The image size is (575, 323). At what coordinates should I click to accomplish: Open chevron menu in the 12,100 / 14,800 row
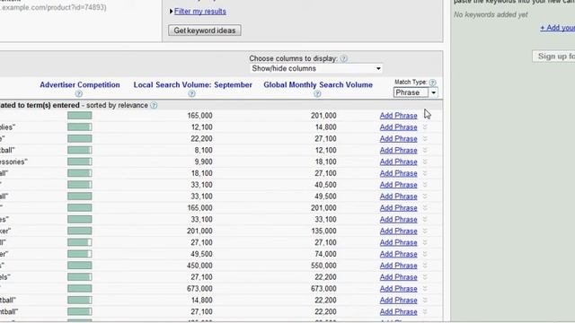click(x=425, y=127)
